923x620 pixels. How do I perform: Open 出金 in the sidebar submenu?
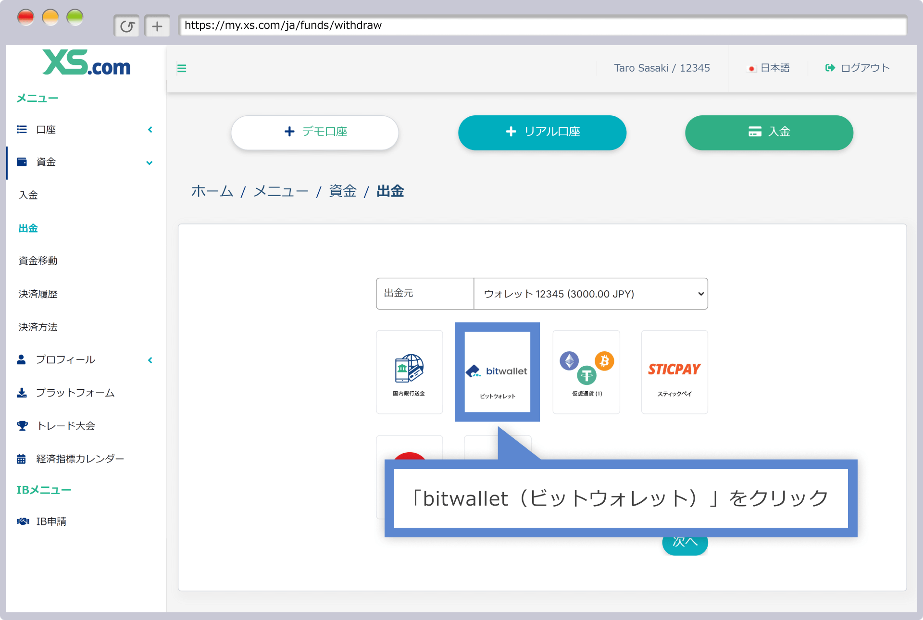(28, 228)
